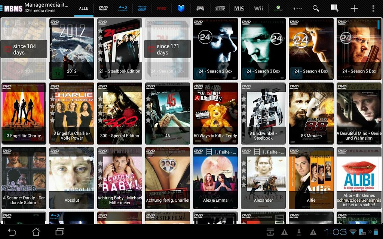This screenshot has height=239, width=383.
Task: Open A Beautiful Mind cover
Action: pyautogui.click(x=359, y=114)
